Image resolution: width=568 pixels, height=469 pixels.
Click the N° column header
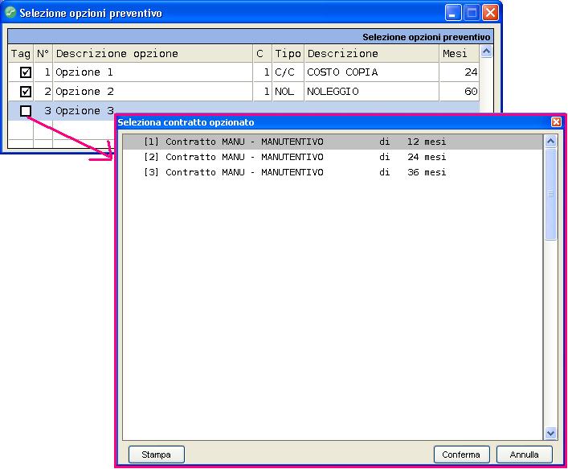pos(43,54)
